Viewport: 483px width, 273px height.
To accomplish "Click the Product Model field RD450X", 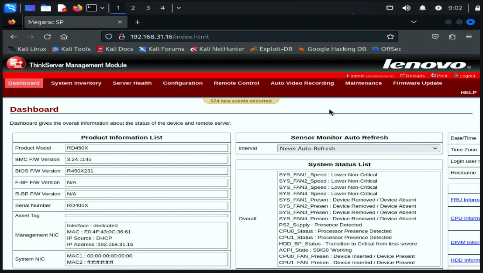I will (x=147, y=148).
